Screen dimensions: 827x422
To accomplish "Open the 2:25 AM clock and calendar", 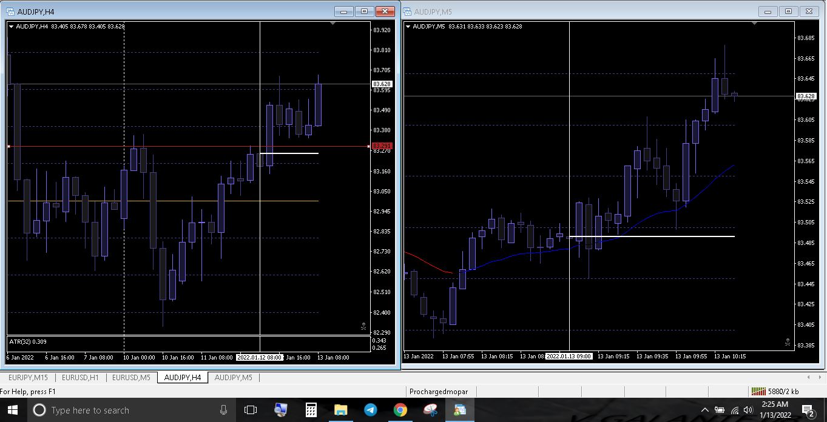I will [x=774, y=410].
